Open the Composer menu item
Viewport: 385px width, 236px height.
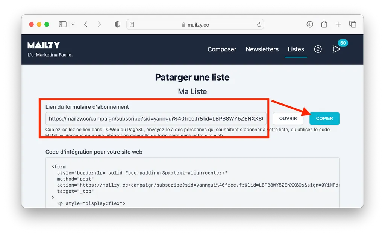222,49
